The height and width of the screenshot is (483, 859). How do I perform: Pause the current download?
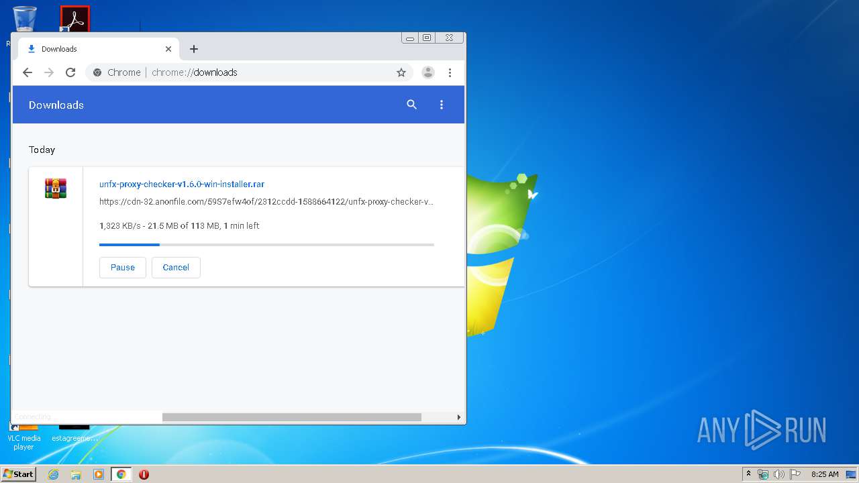(x=123, y=267)
